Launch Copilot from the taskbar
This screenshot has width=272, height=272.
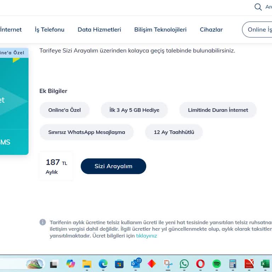[70, 264]
